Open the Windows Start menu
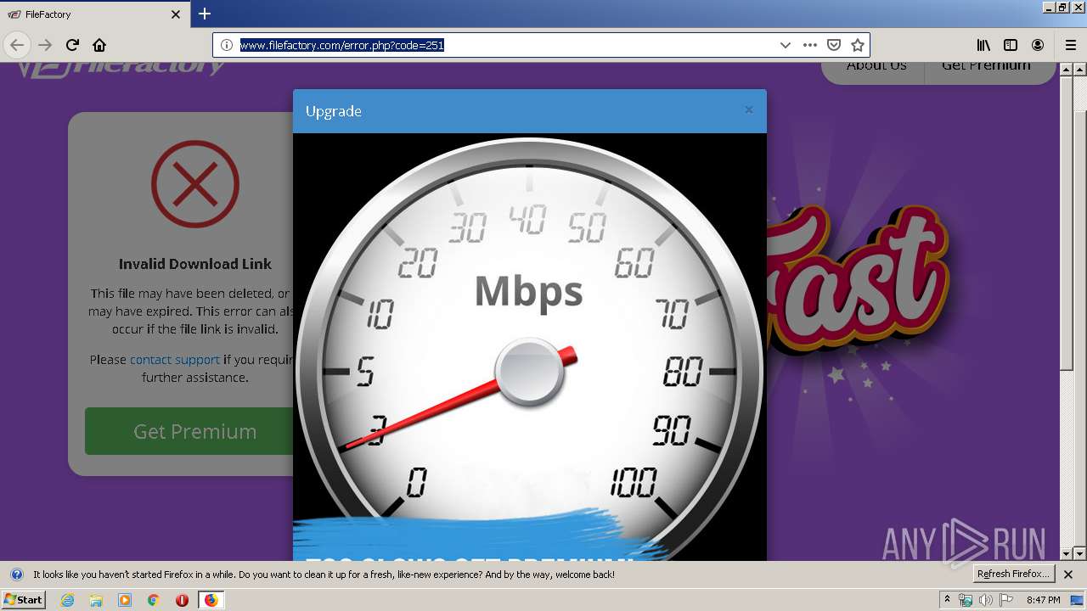Screen dimensions: 1087x611 tap(24, 599)
